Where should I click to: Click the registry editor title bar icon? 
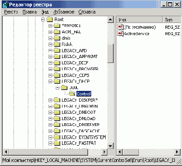5,4
